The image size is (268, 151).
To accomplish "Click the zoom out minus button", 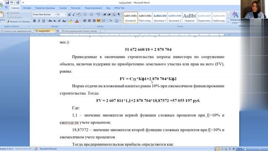I will pos(246,149).
